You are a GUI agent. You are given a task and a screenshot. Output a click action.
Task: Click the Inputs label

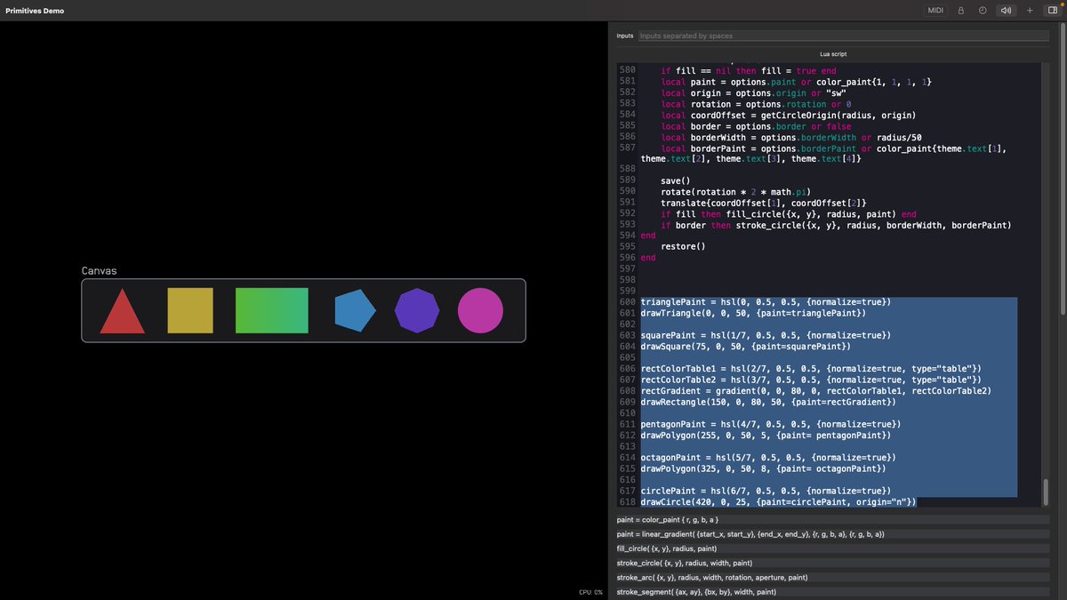625,36
